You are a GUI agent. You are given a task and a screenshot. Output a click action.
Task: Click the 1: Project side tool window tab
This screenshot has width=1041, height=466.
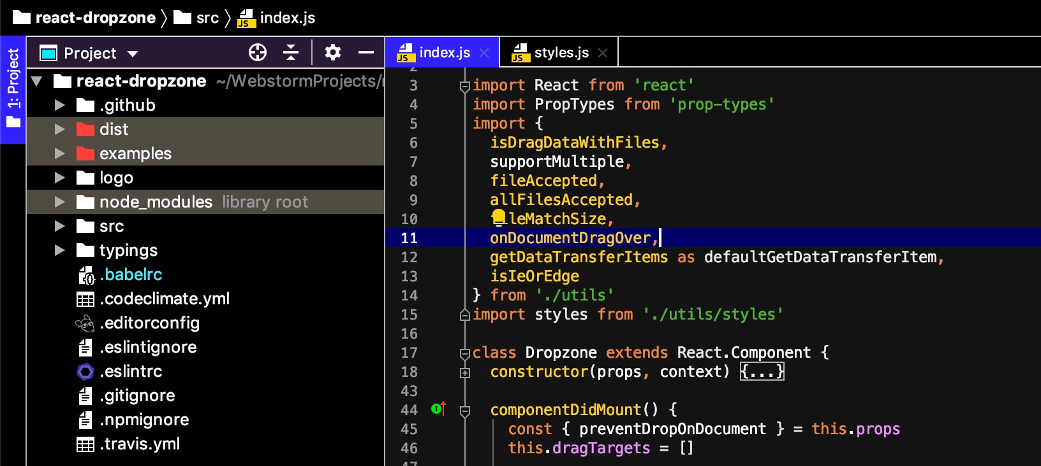click(x=13, y=89)
